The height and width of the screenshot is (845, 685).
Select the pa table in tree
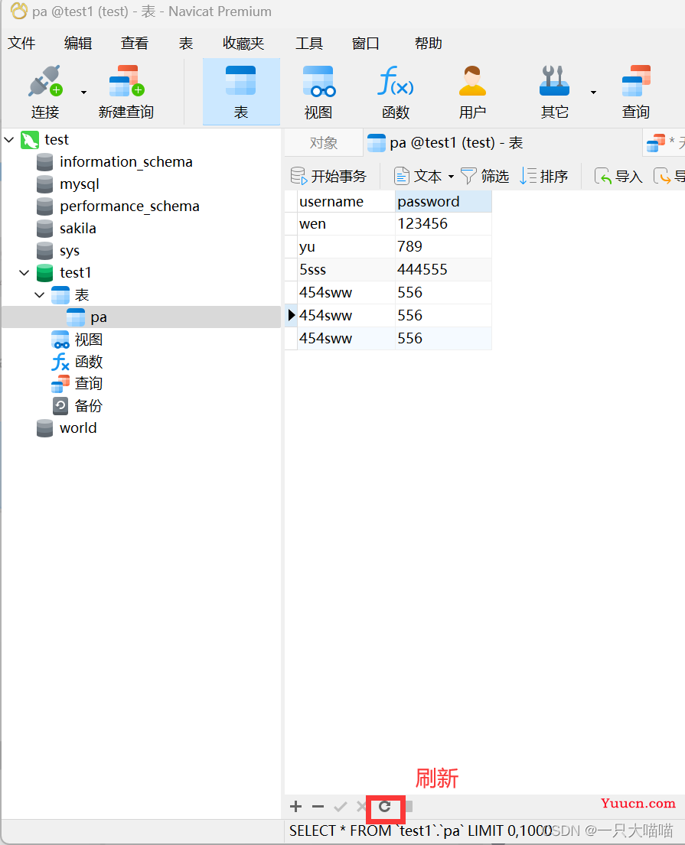click(99, 317)
